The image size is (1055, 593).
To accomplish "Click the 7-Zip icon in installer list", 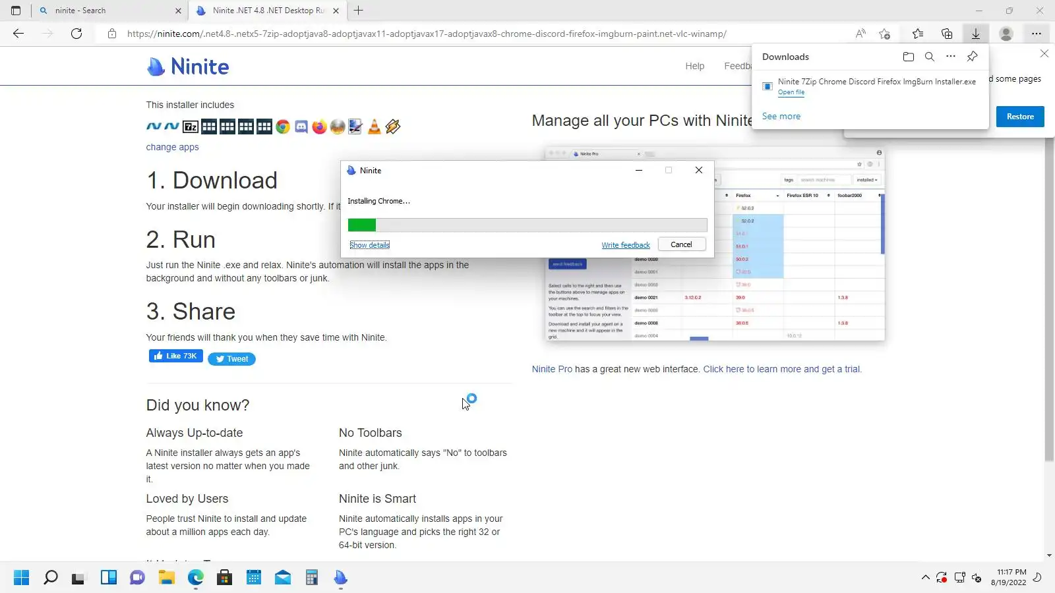I will [x=191, y=127].
